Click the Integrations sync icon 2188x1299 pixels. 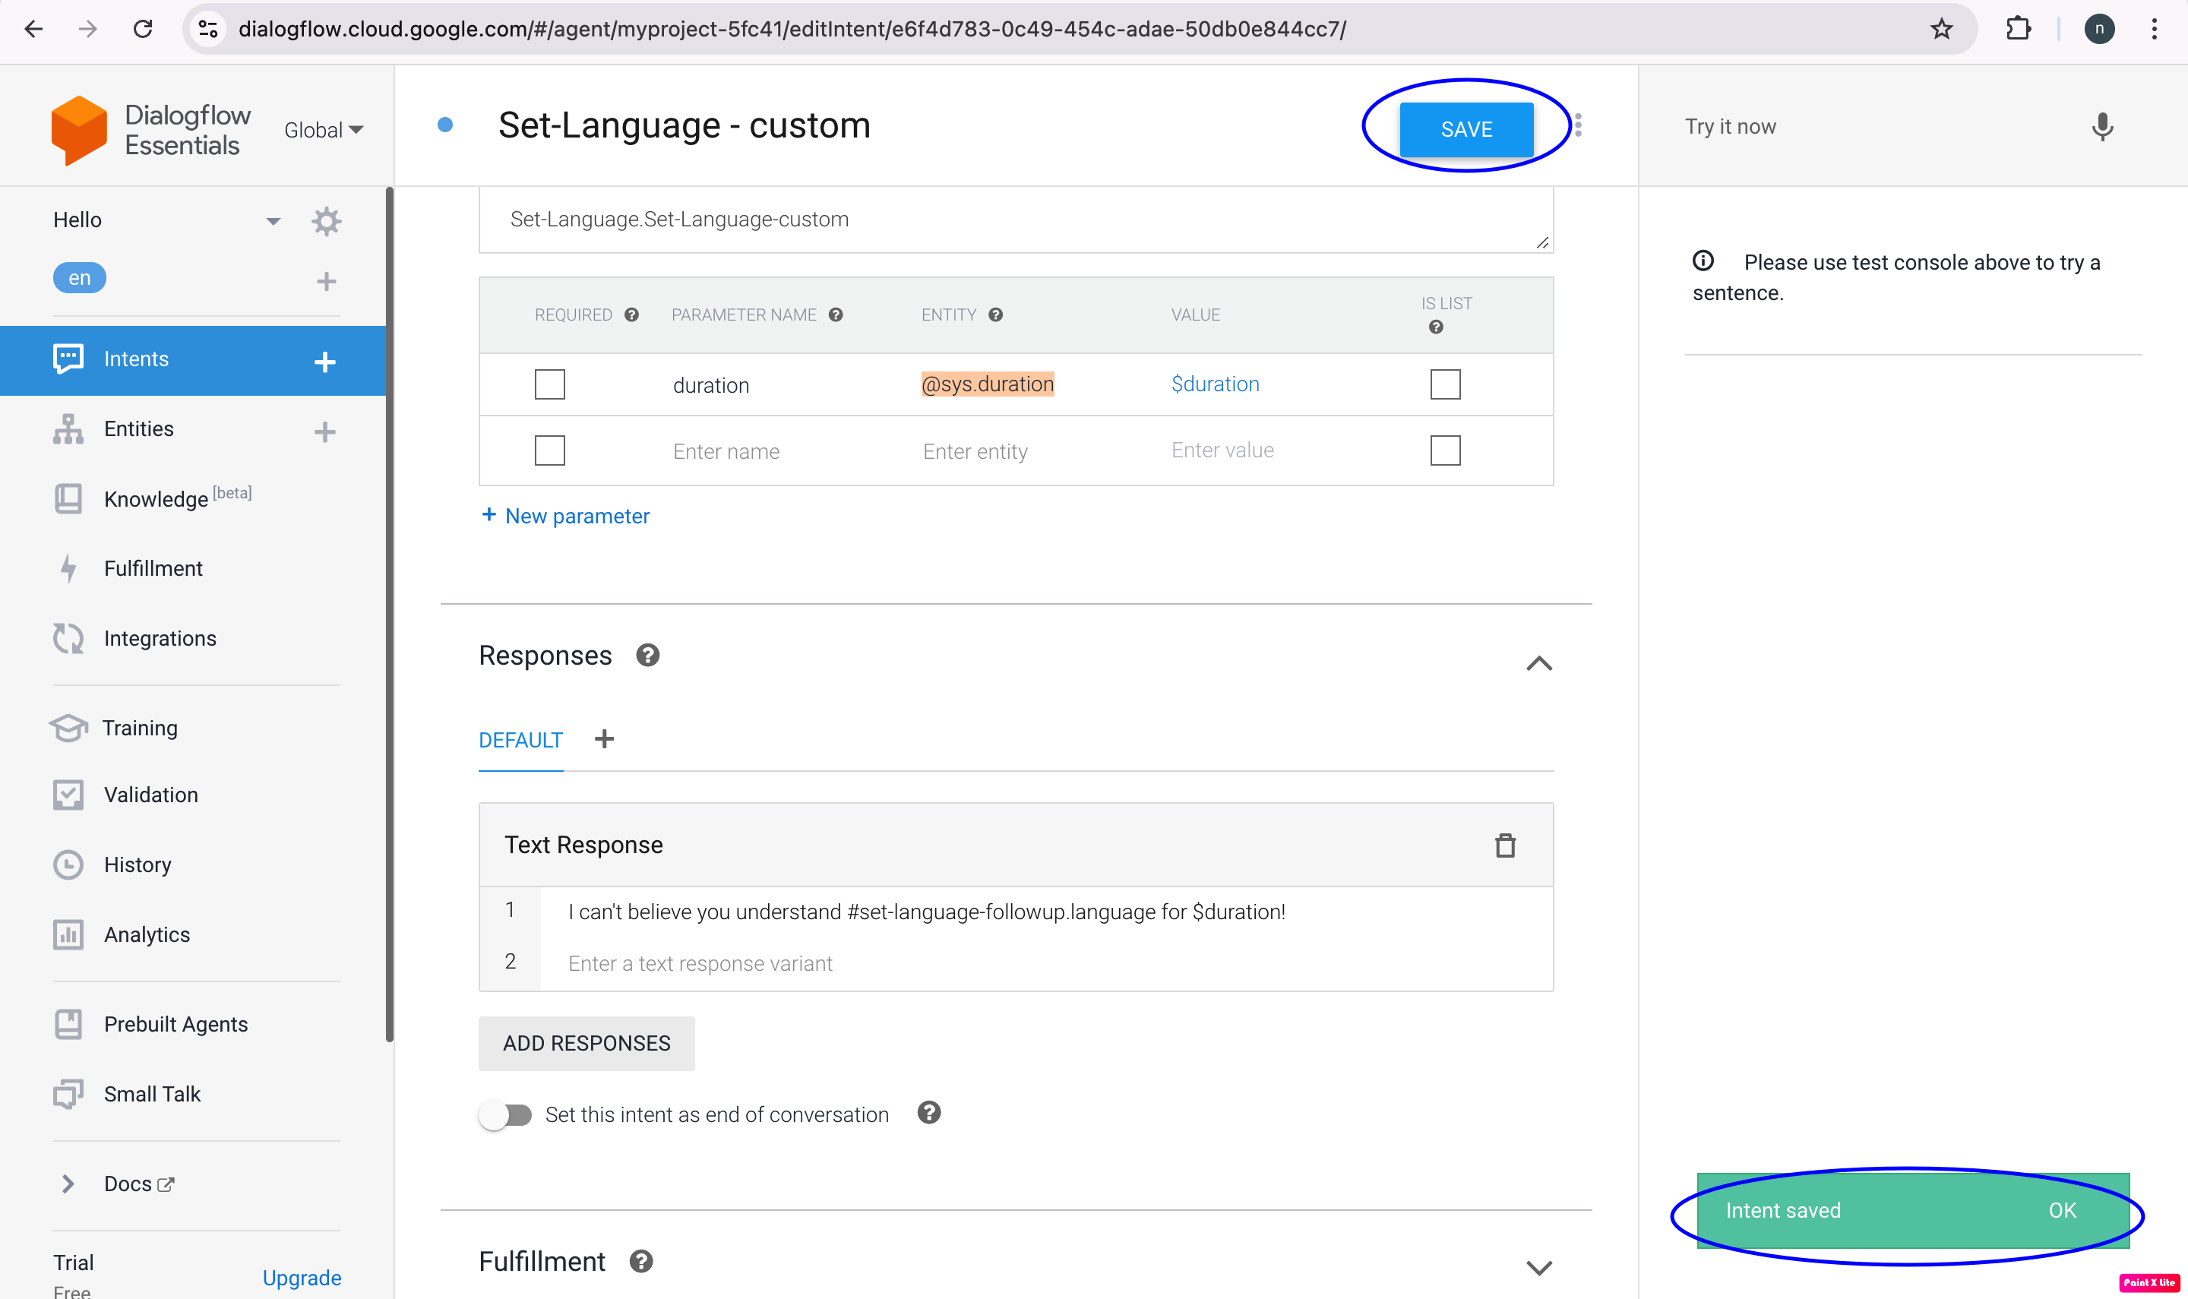68,638
